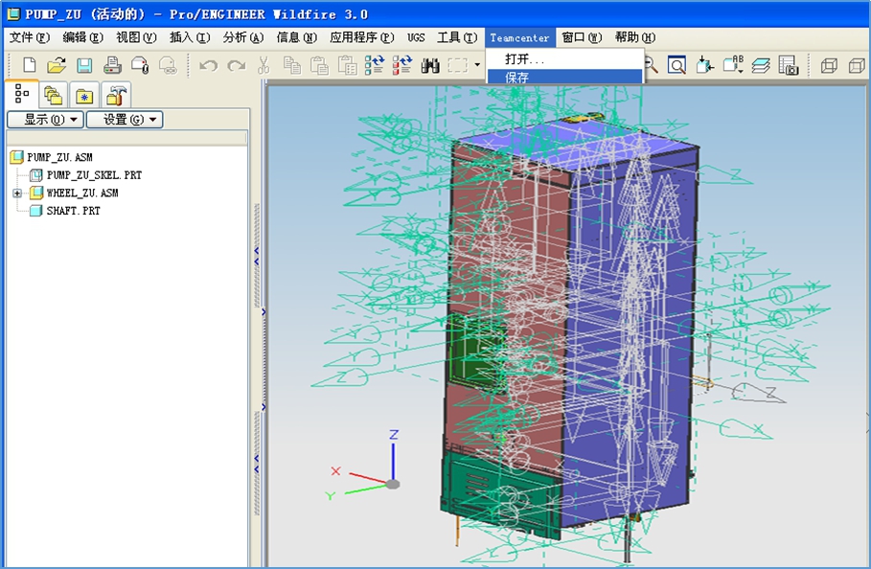Open the Find tool with binoculars icon
This screenshot has width=871, height=569.
pos(430,65)
